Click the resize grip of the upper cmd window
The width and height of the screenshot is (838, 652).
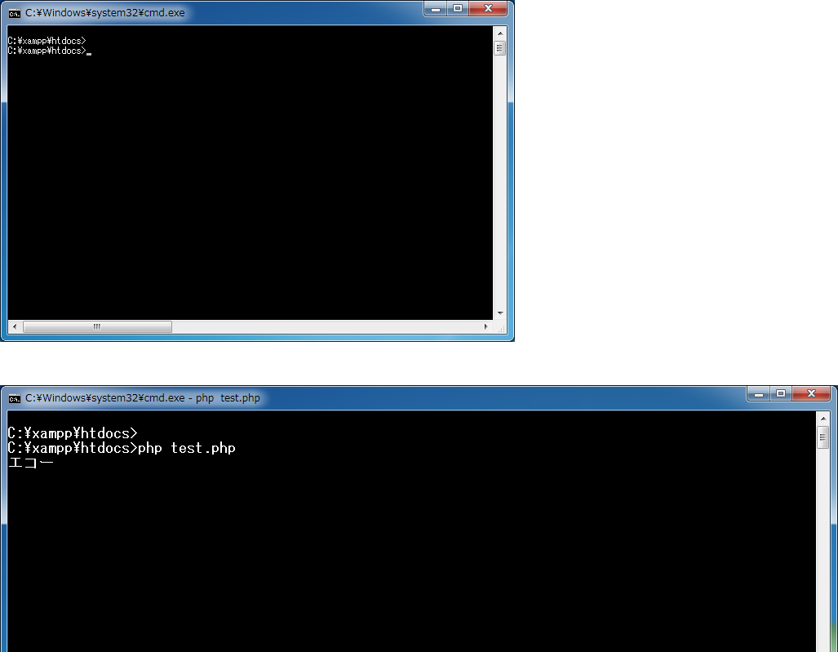501,327
